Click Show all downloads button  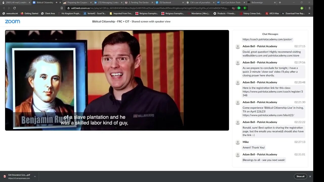point(300,176)
